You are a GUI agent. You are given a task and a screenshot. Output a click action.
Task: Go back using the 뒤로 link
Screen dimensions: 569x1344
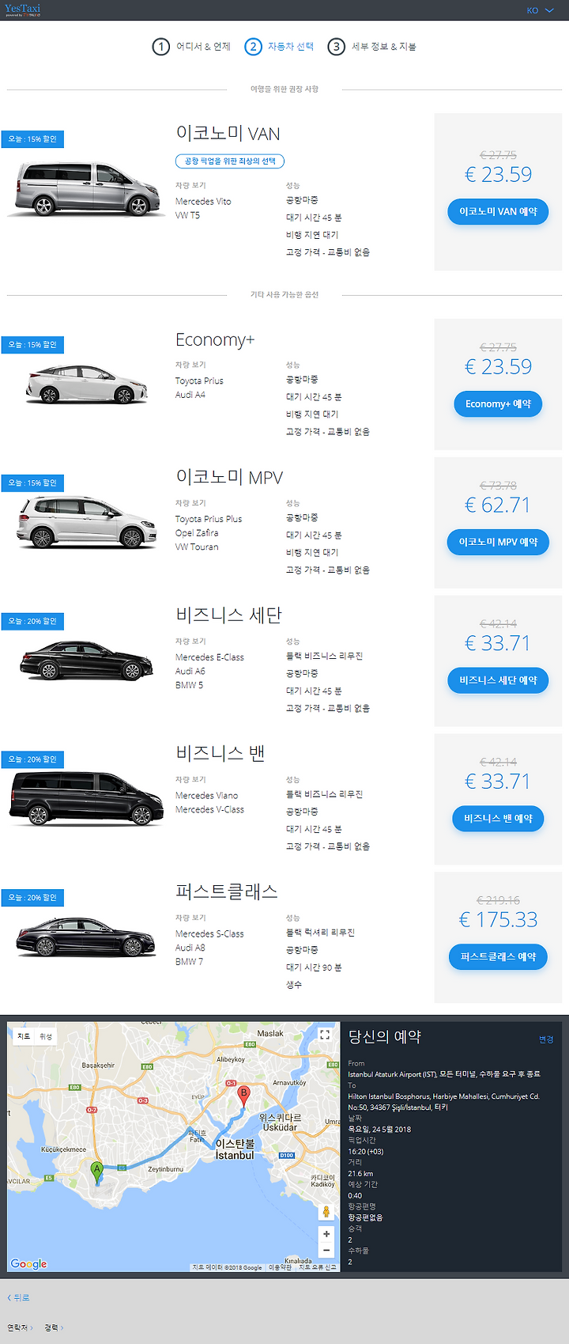18,1297
